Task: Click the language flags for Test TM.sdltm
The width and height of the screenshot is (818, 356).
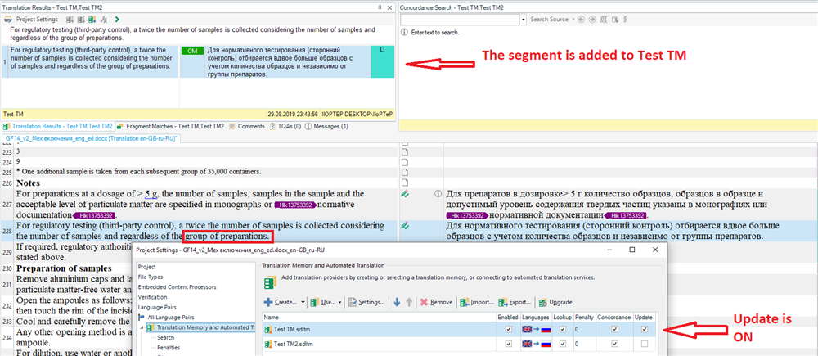Action: (x=535, y=329)
